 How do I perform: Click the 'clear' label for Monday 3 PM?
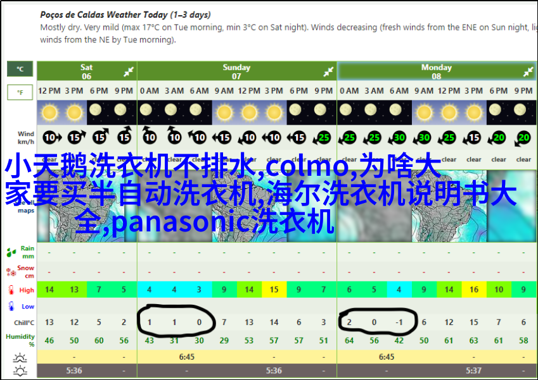tap(474, 159)
